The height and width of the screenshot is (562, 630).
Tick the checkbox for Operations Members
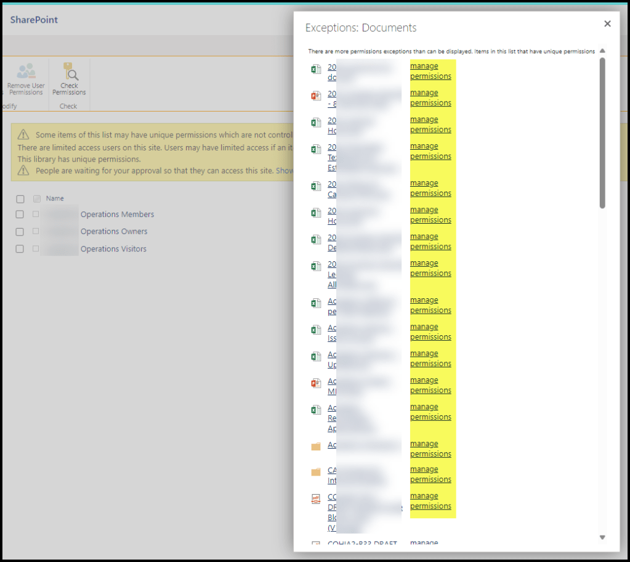pos(20,214)
